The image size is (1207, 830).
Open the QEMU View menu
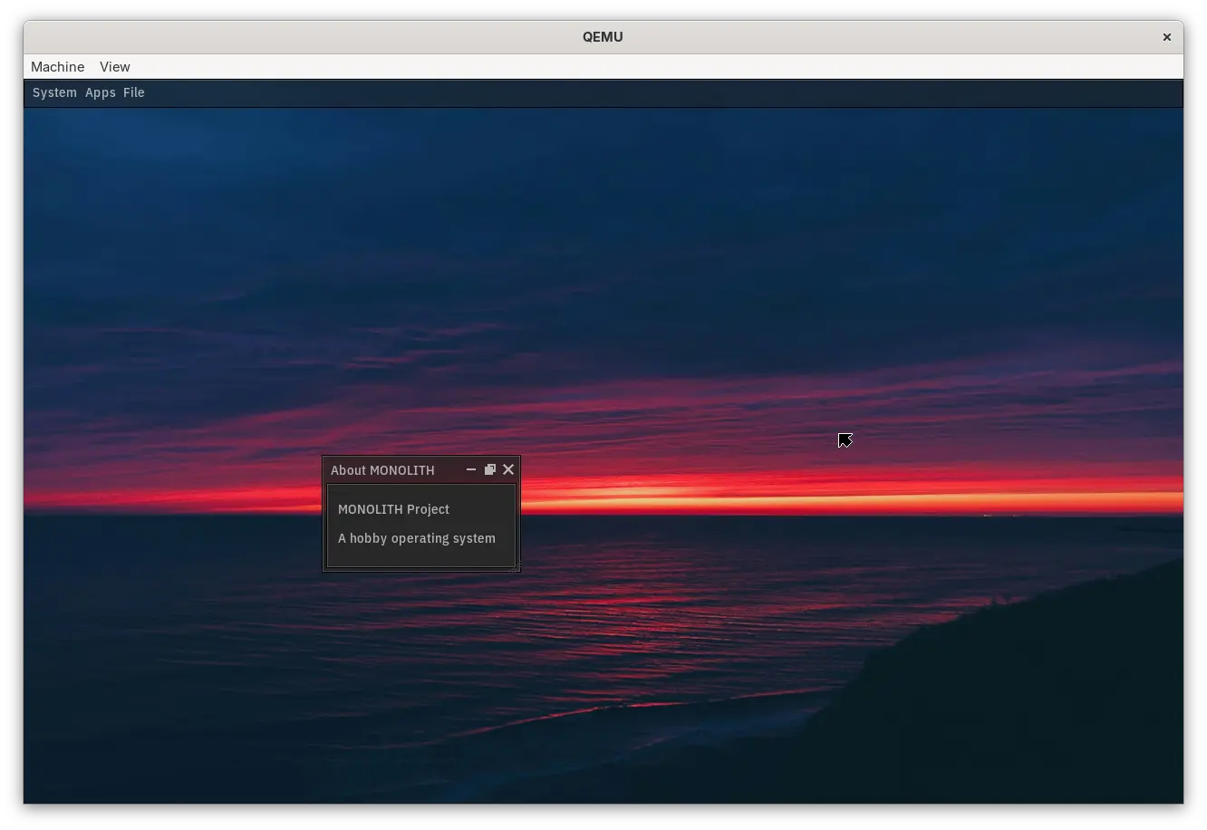coord(114,66)
